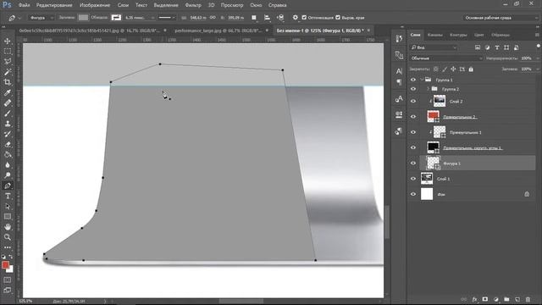542x305 pixels.
Task: Select the Polygonal Lasso tool
Action: (x=8, y=62)
